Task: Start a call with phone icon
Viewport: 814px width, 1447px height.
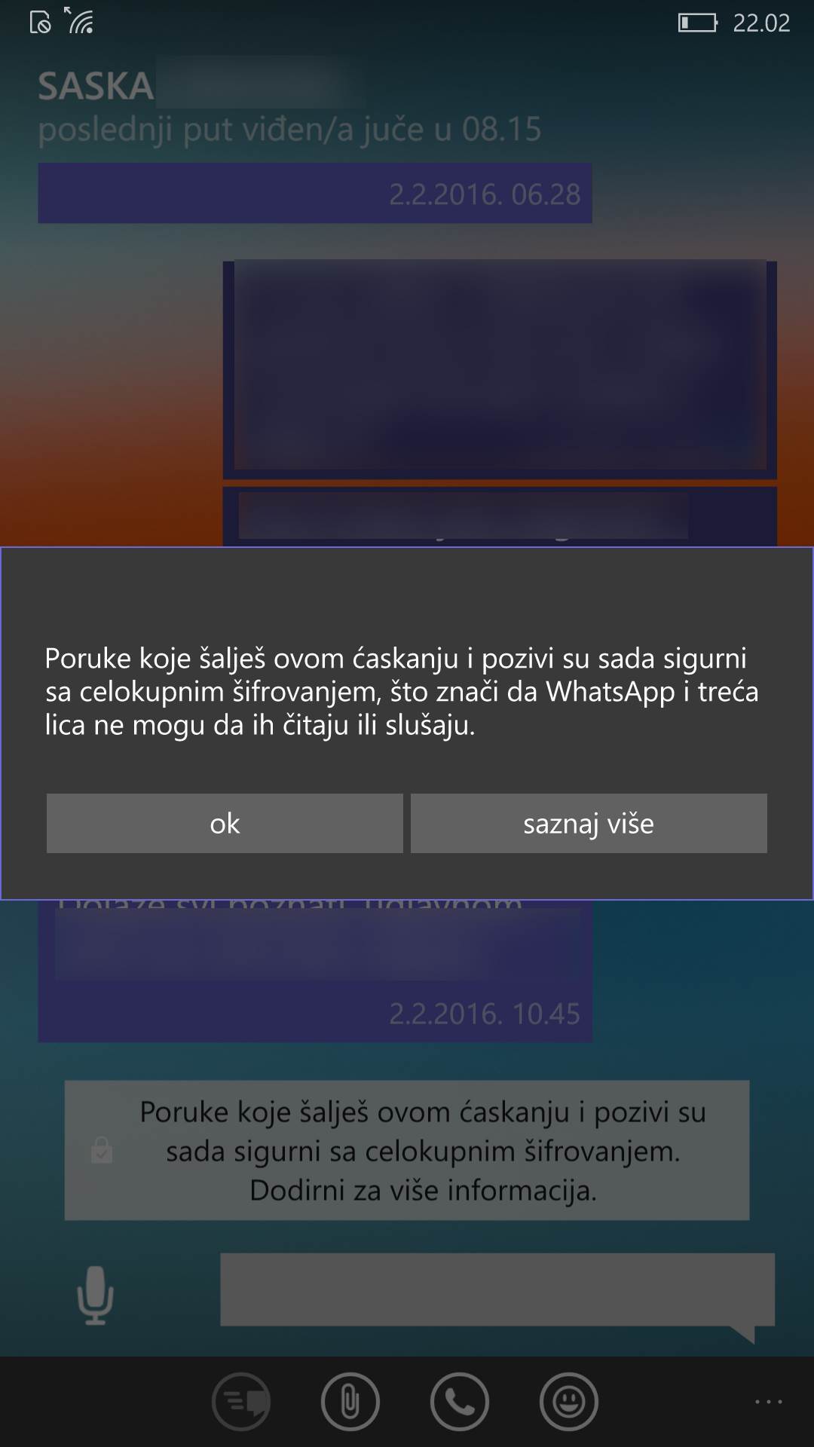Action: click(460, 1402)
